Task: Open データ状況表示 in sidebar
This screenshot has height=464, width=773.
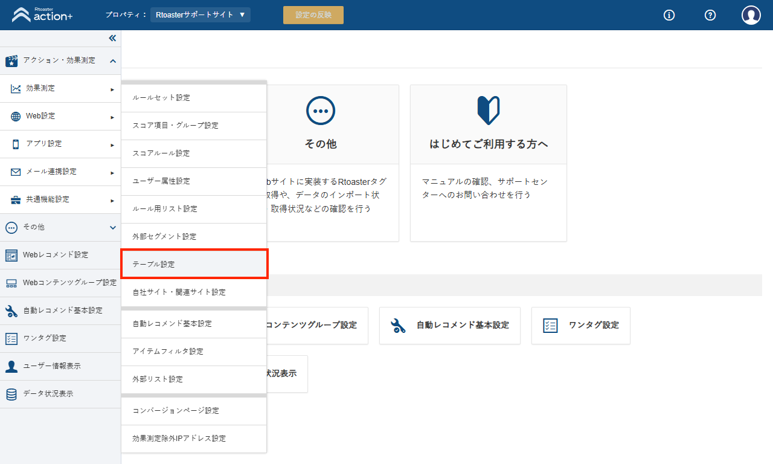Action: click(60, 395)
